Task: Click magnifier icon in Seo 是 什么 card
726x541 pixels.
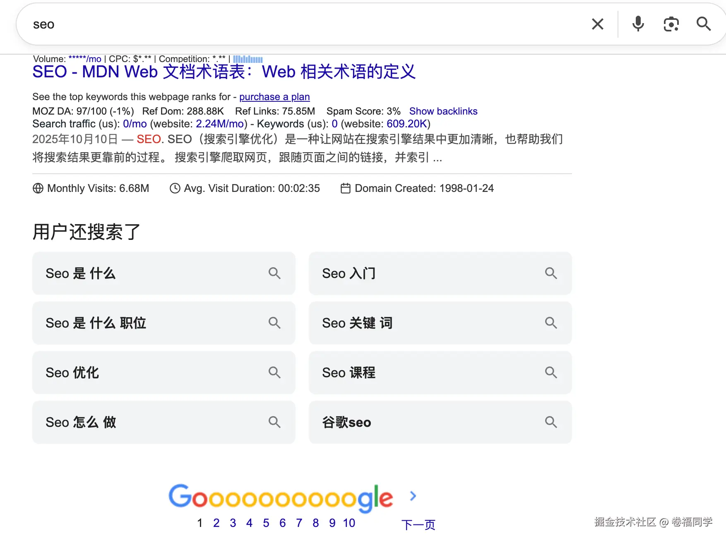Action: click(274, 273)
